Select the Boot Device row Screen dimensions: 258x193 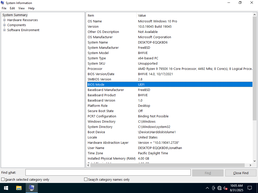pyautogui.click(x=170, y=132)
